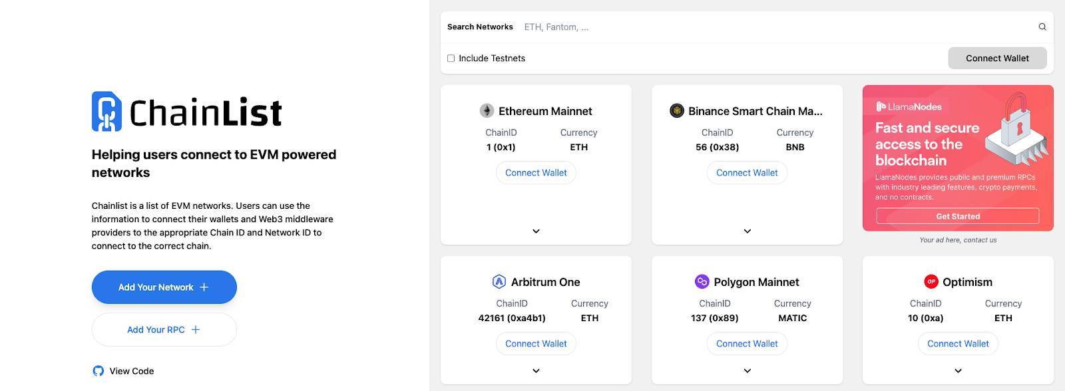The image size is (1065, 391).
Task: Click the Polygon Mainnet logo icon
Action: [x=702, y=281]
